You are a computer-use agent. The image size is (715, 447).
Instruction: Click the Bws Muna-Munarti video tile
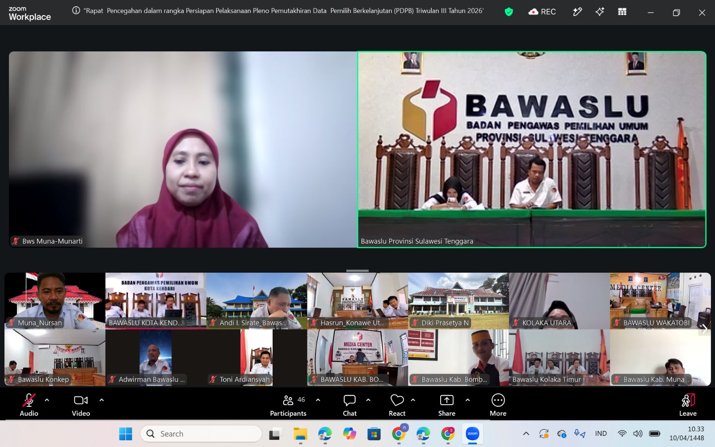click(x=183, y=149)
